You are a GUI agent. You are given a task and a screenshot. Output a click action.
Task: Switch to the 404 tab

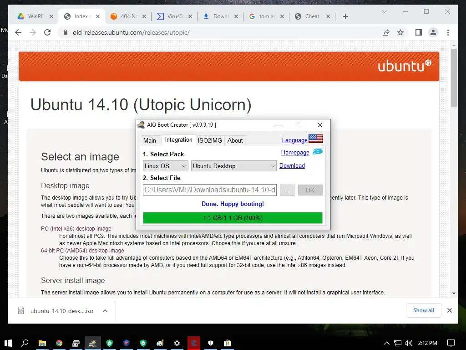(x=128, y=16)
